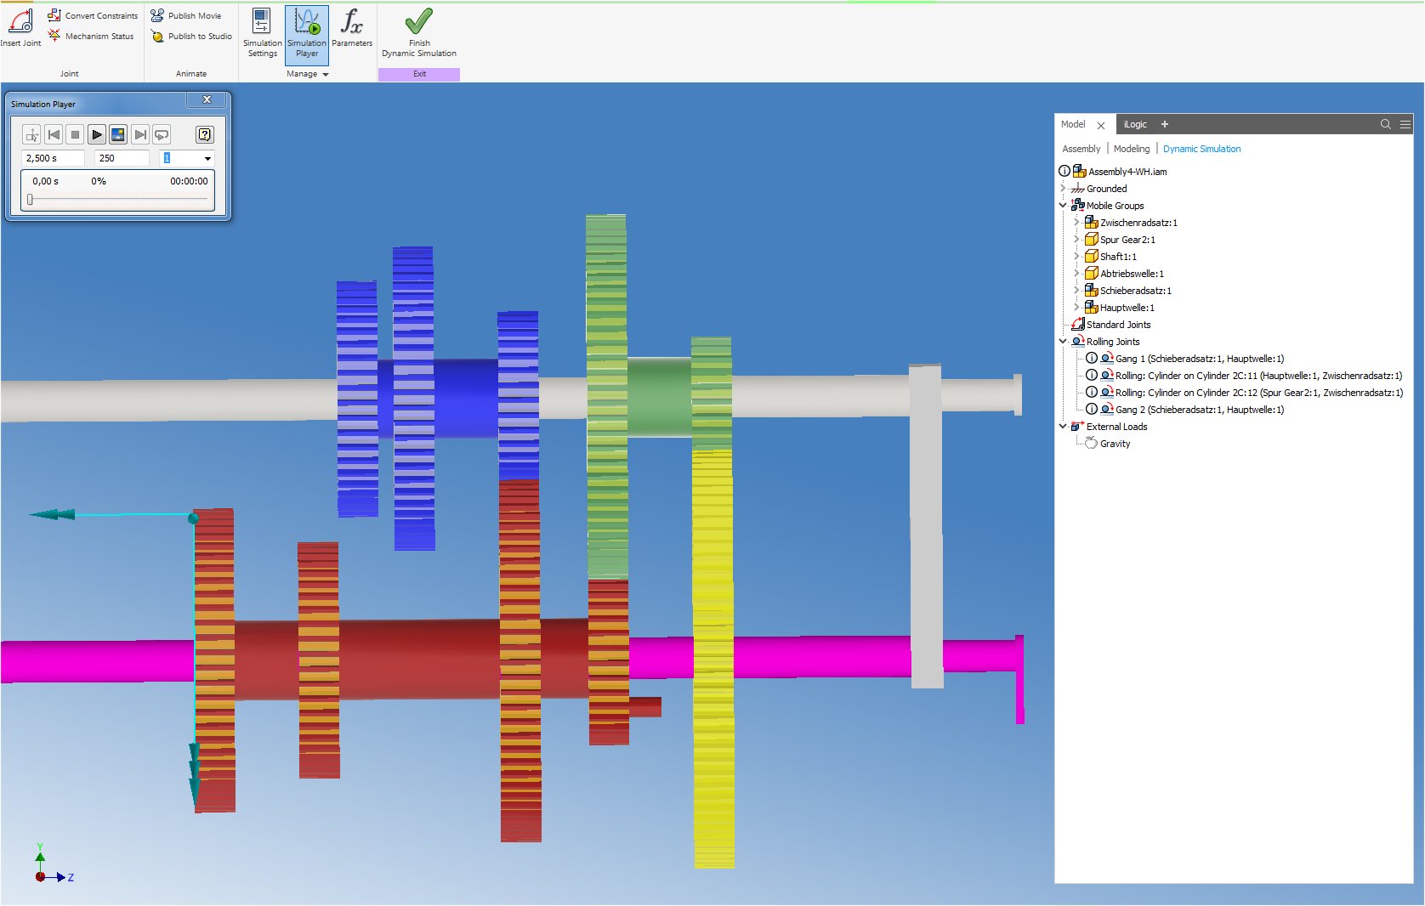
Task: Select the Insert Joint tool
Action: [x=20, y=23]
